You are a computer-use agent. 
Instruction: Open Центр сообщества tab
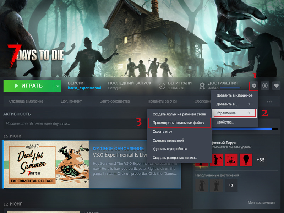(x=115, y=101)
